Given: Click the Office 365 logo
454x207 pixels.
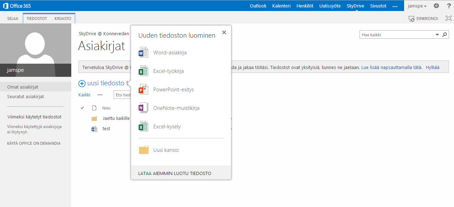Looking at the screenshot, I should pos(18,6).
